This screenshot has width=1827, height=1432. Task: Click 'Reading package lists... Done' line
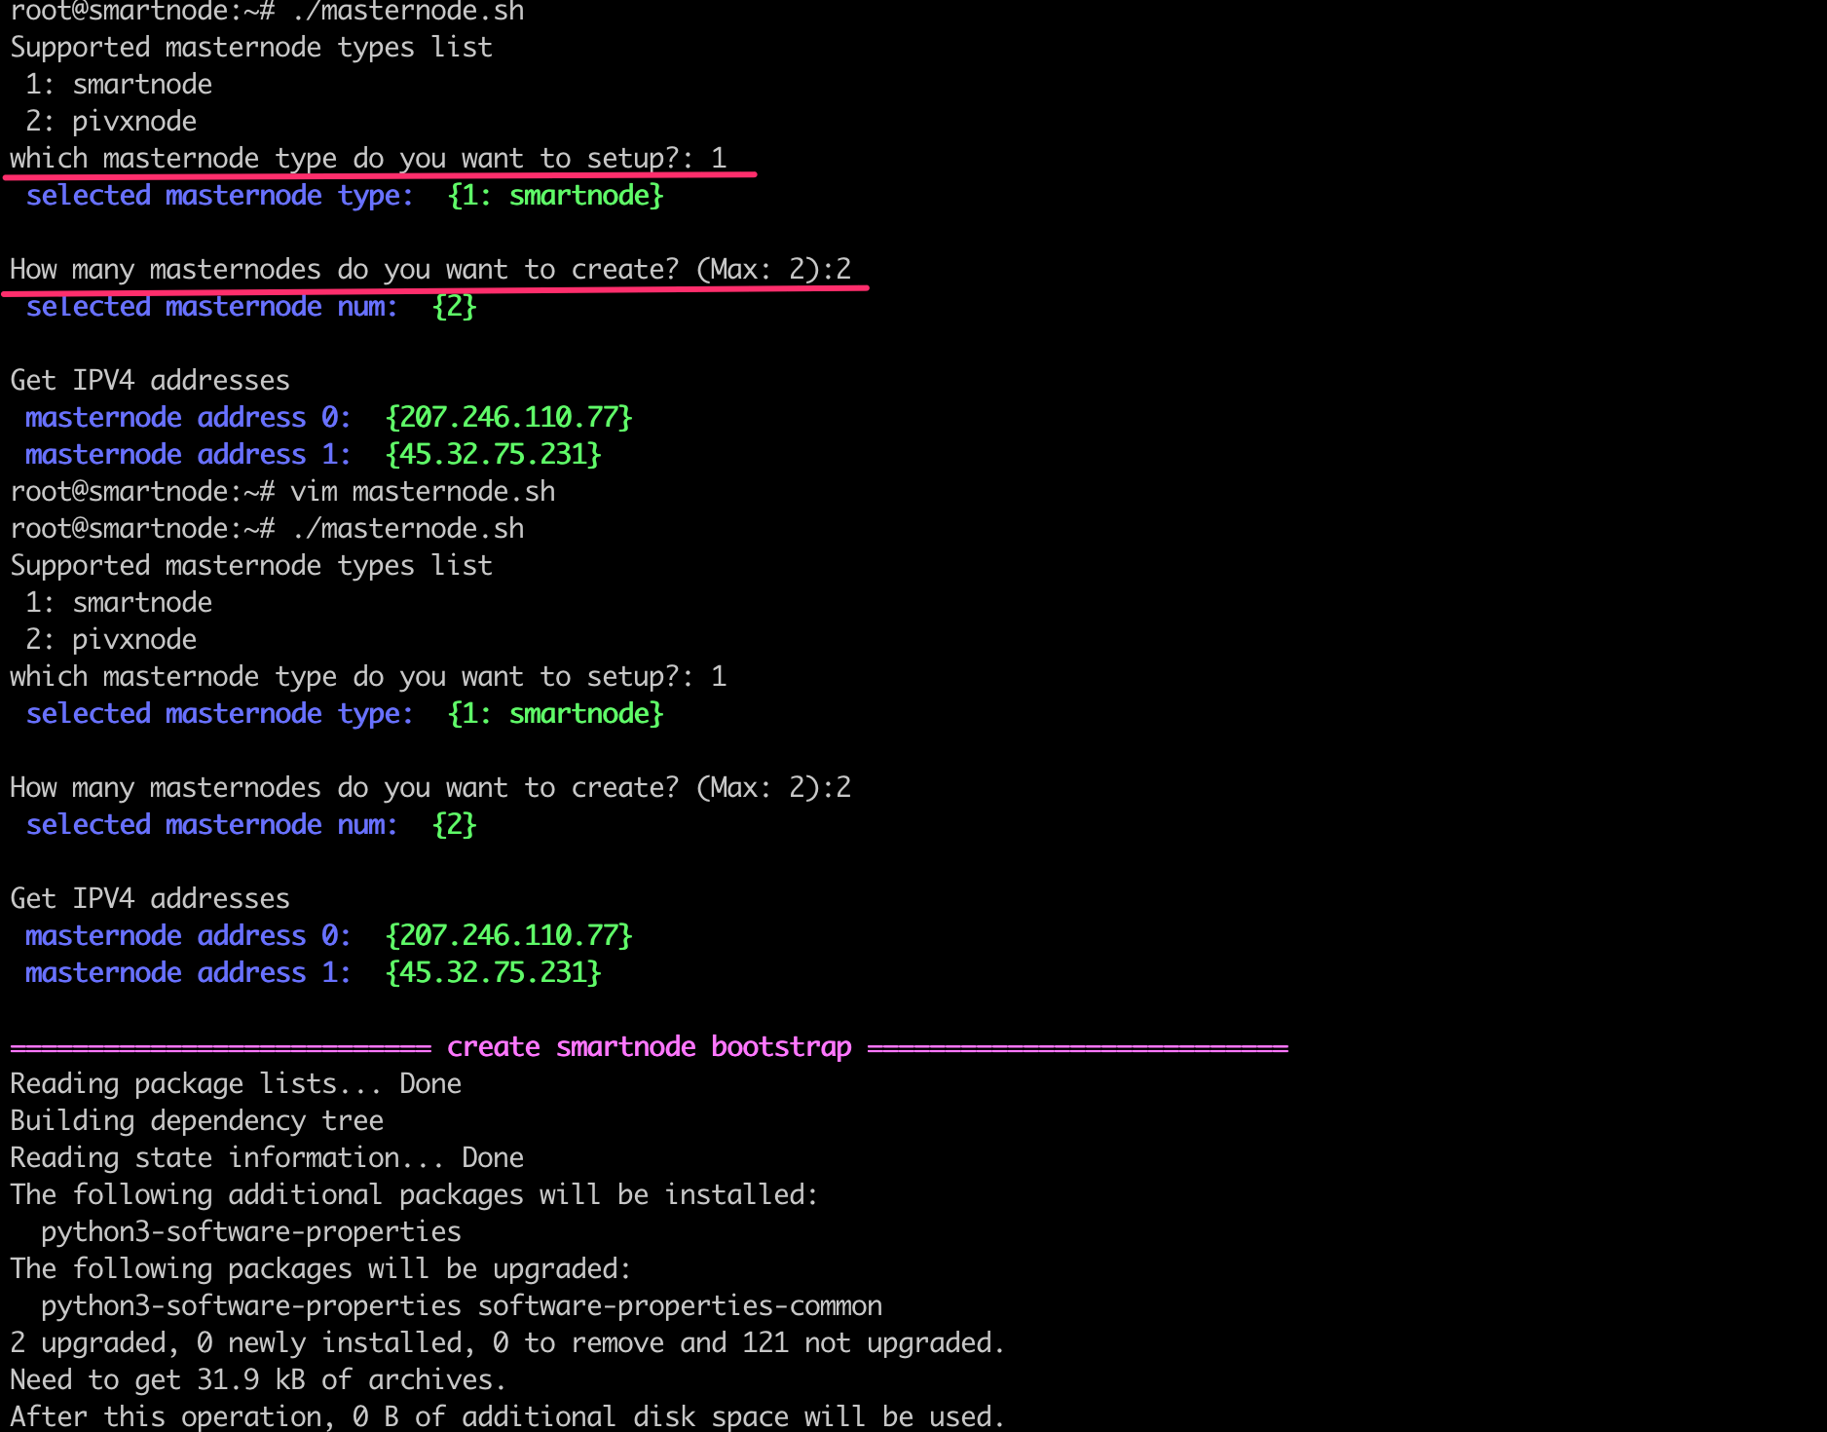click(236, 1083)
